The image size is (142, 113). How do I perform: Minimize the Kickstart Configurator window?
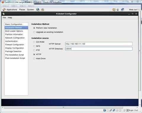pos(129,14)
